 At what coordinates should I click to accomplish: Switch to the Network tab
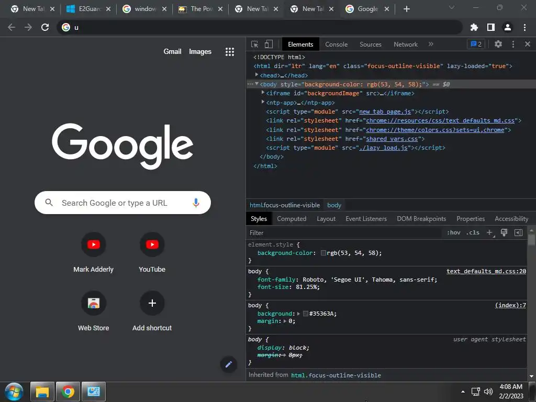pyautogui.click(x=406, y=44)
